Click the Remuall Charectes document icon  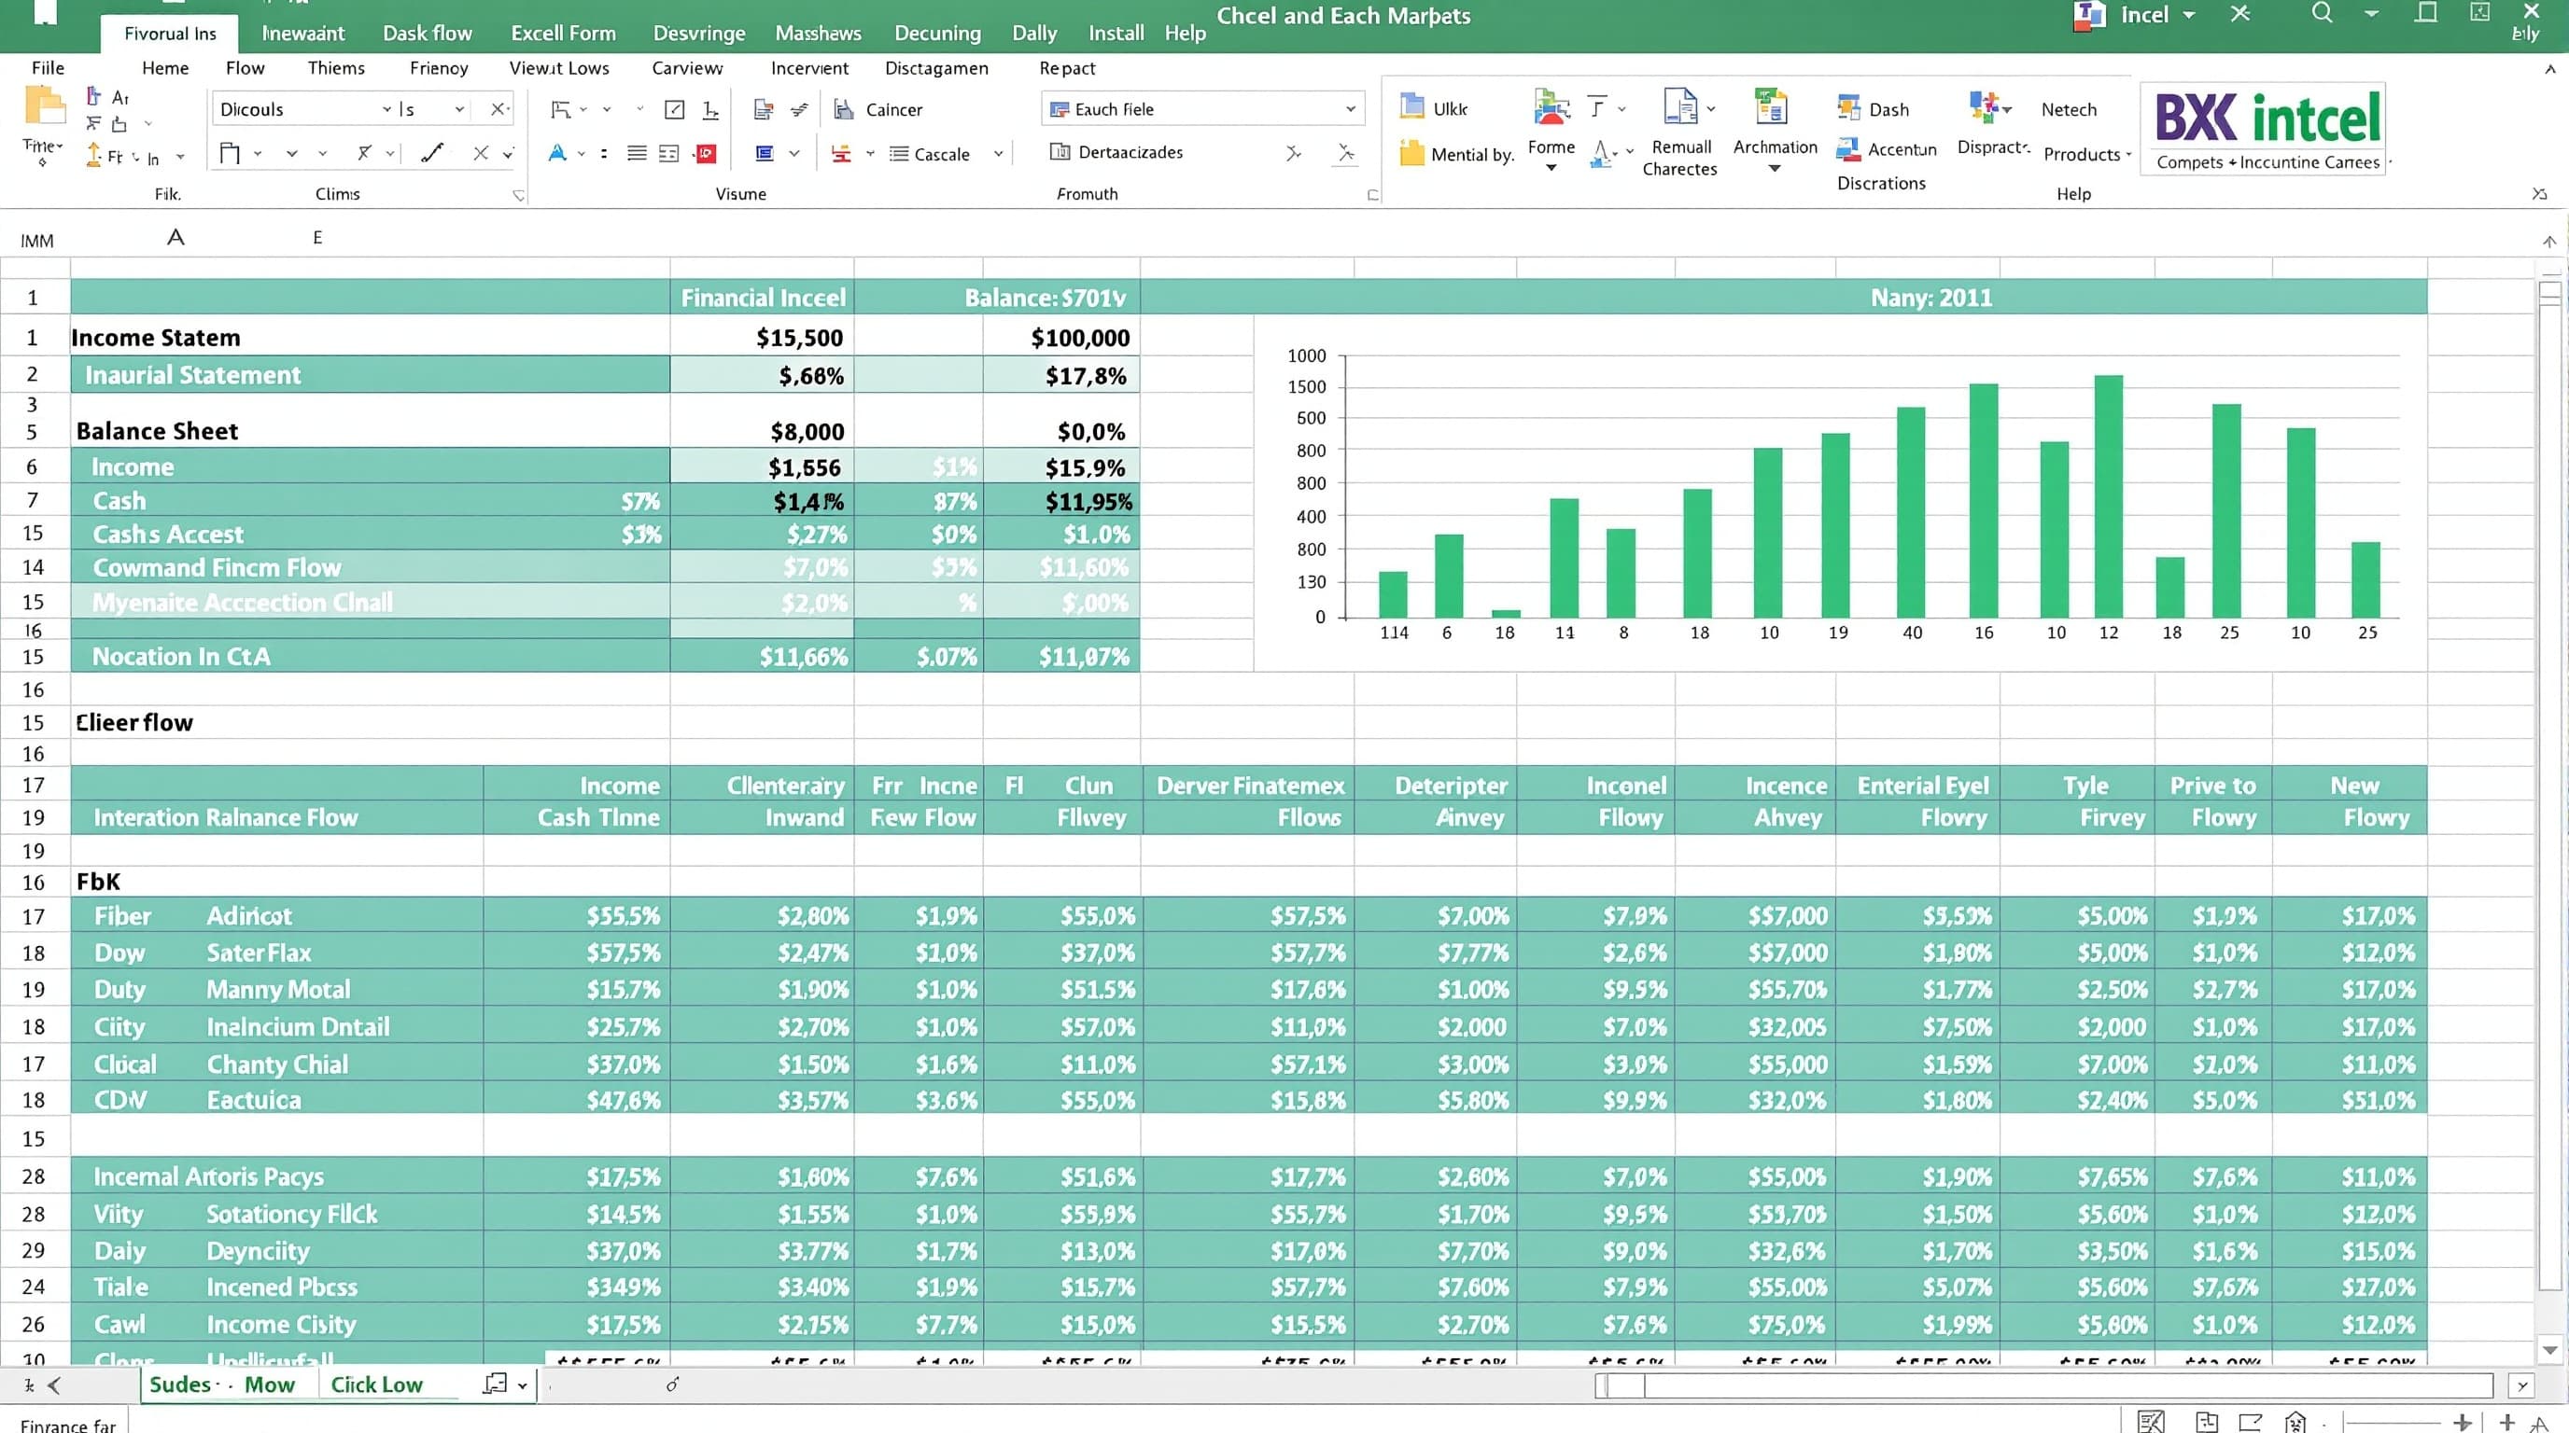[x=1680, y=105]
